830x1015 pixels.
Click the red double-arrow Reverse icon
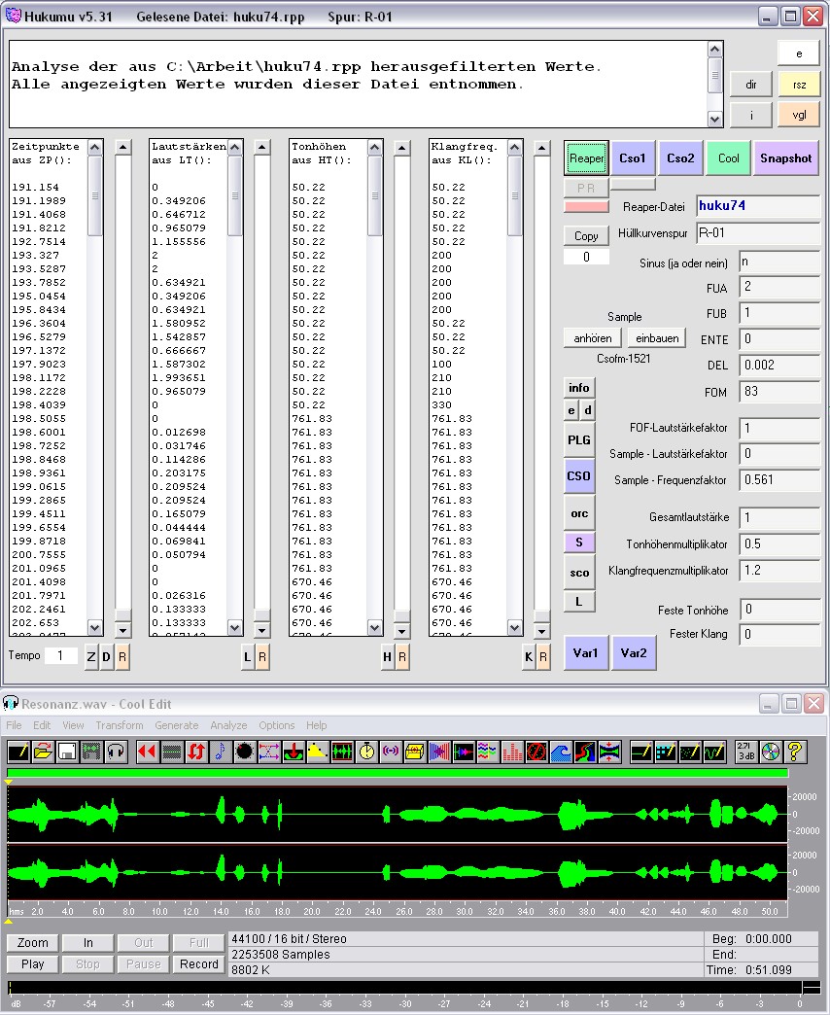click(x=148, y=752)
